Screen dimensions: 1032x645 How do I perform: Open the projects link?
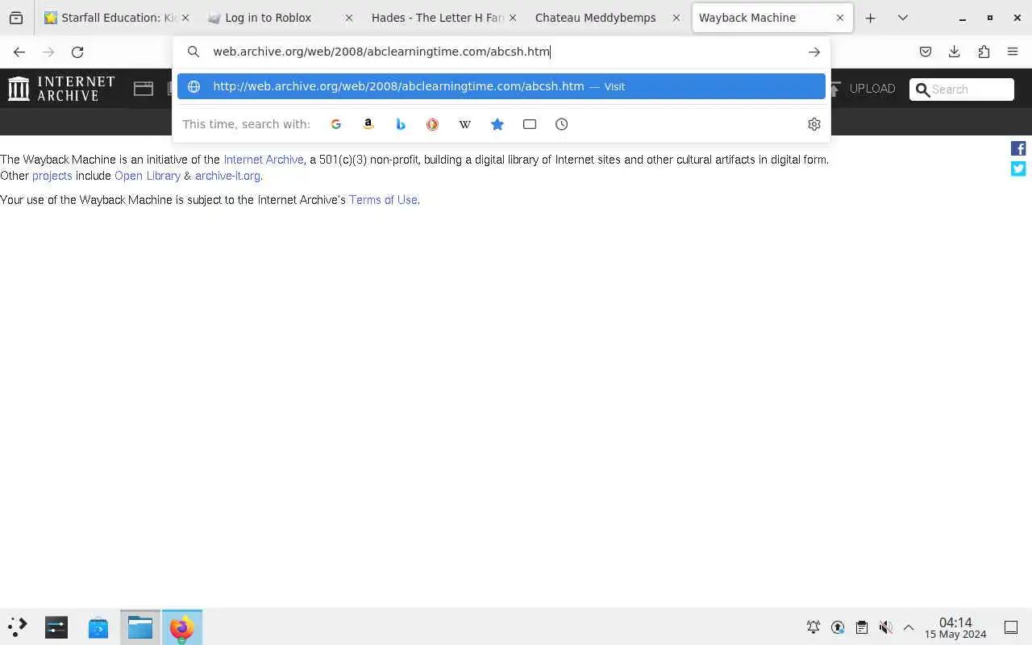tap(52, 176)
